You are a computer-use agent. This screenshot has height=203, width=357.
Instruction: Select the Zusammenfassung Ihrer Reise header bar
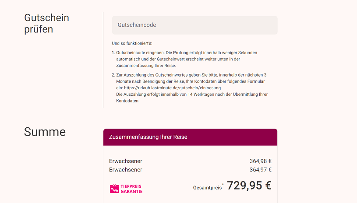(190, 137)
